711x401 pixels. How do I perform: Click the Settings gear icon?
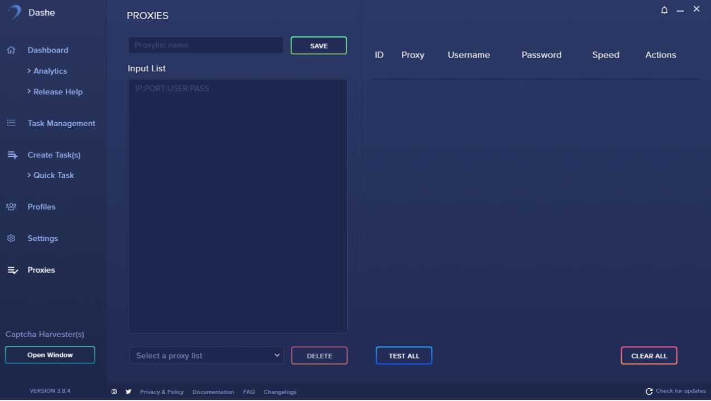tap(11, 238)
